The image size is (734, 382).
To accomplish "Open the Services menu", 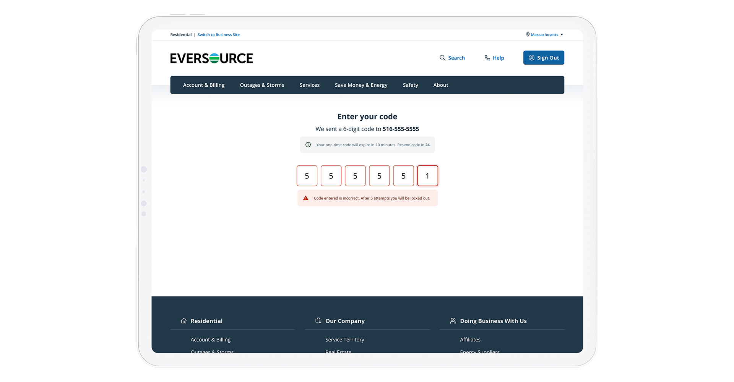I will click(x=310, y=85).
